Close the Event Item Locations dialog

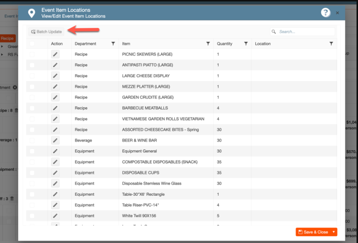(337, 13)
